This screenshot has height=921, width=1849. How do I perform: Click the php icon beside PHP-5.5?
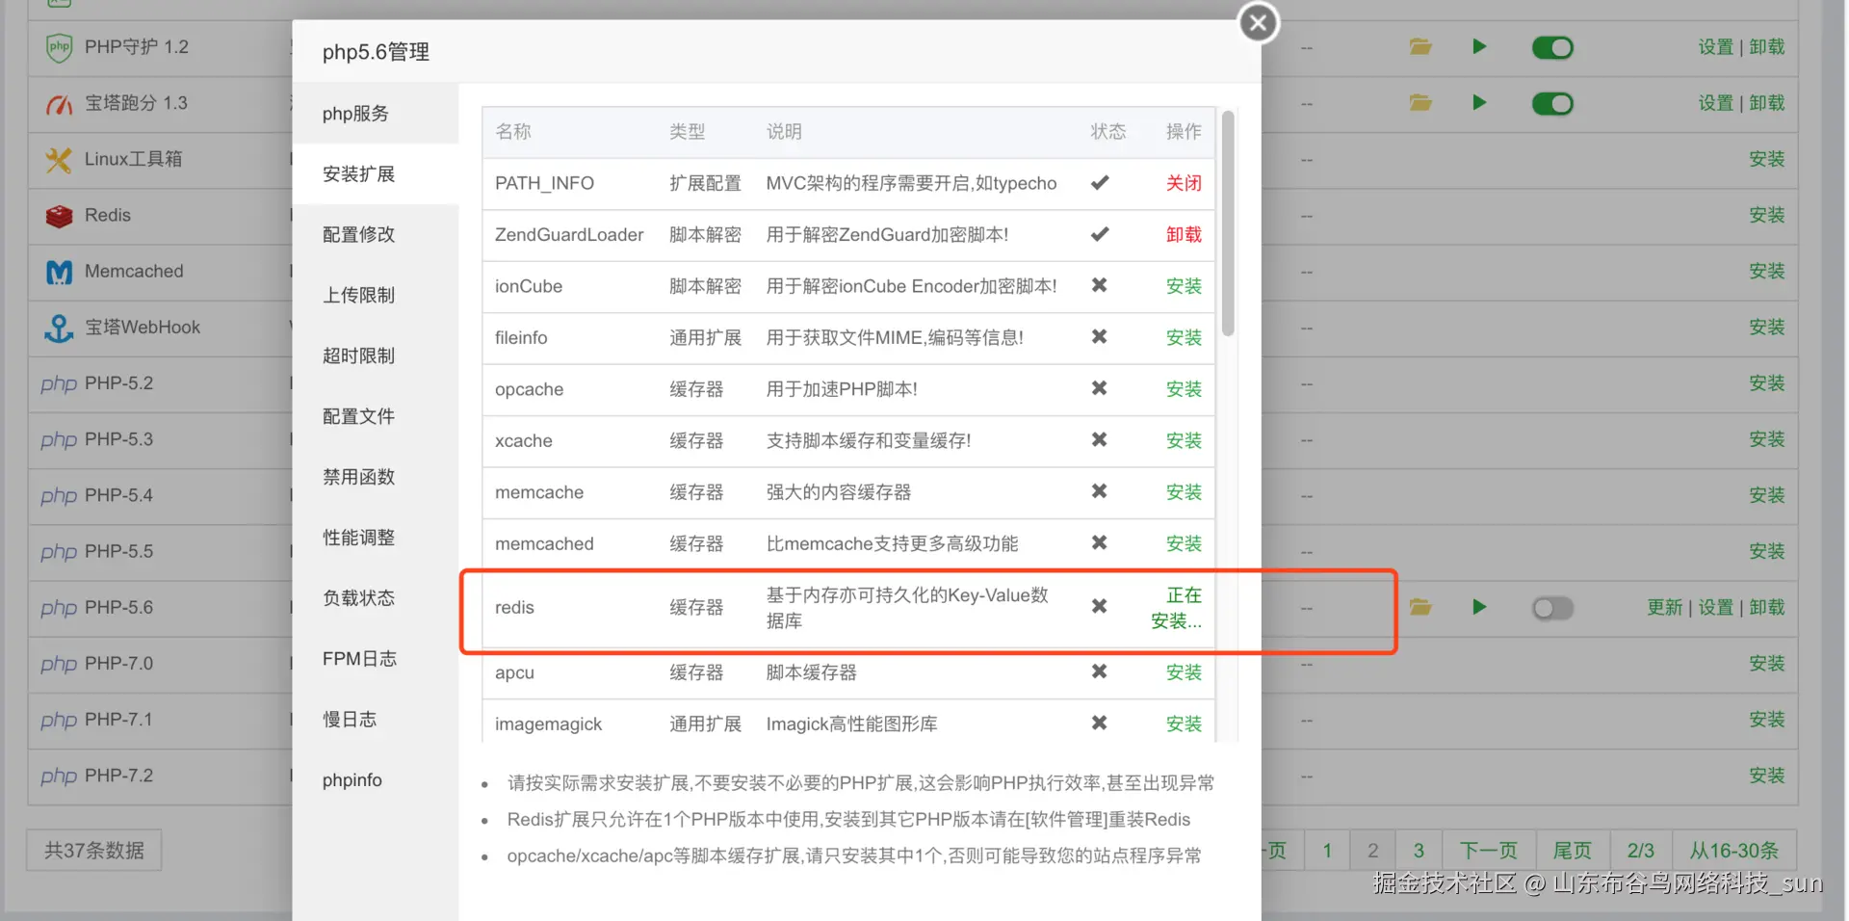pos(59,552)
